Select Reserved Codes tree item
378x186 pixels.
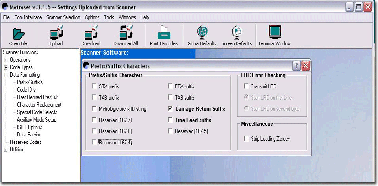pyautogui.click(x=26, y=142)
